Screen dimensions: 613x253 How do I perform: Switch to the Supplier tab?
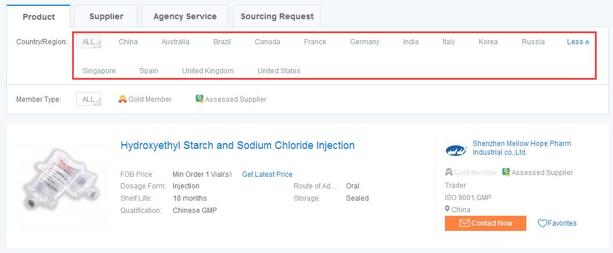tap(106, 16)
